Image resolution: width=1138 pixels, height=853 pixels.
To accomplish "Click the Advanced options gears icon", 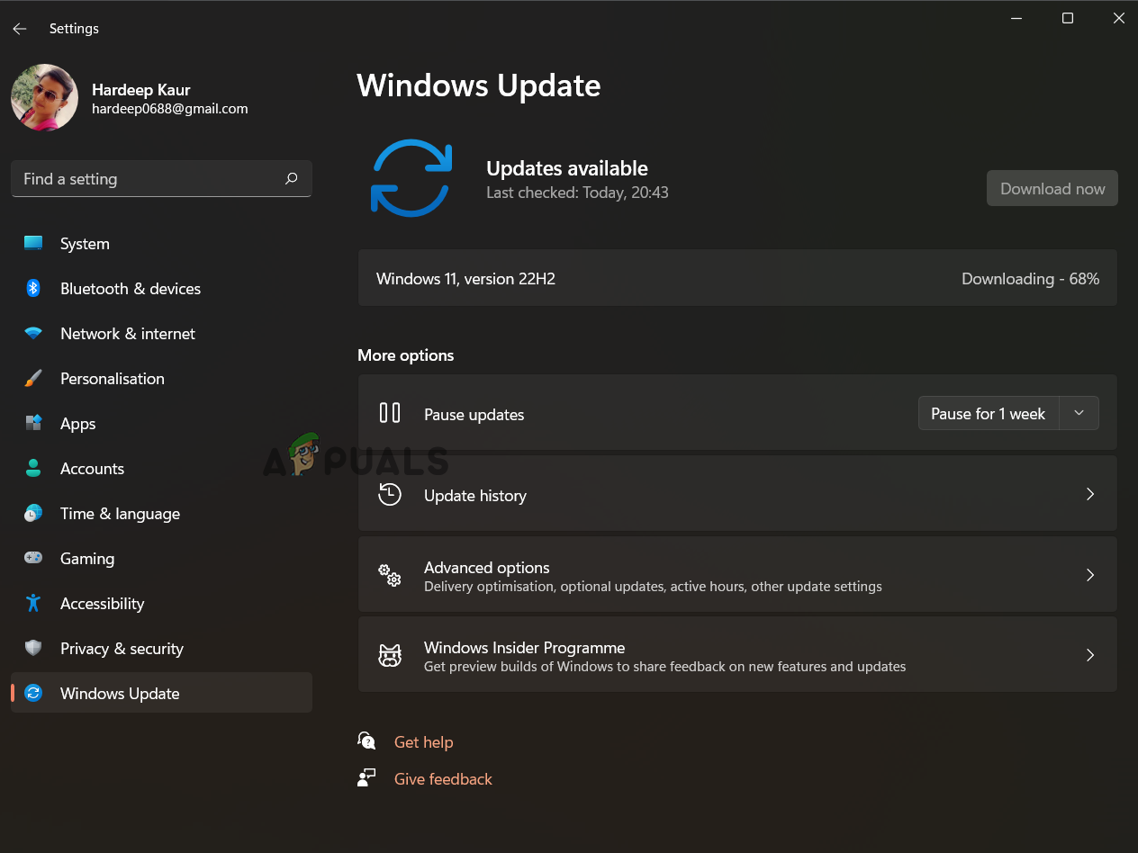I will point(390,575).
